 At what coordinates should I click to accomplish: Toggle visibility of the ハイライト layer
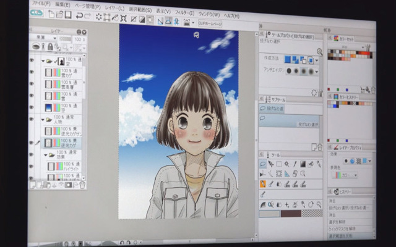(x=32, y=165)
